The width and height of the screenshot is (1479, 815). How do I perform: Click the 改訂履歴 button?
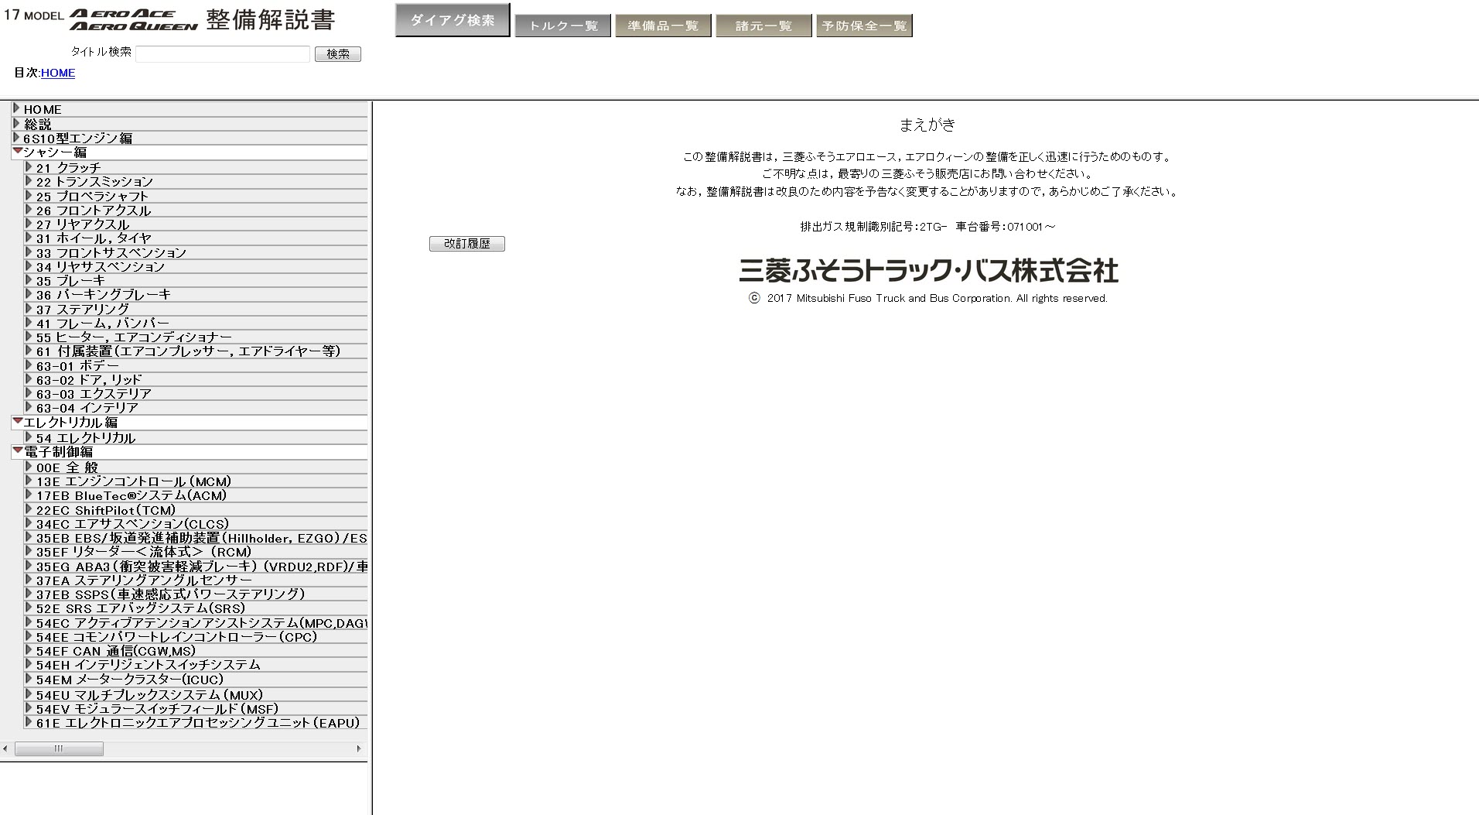466,244
